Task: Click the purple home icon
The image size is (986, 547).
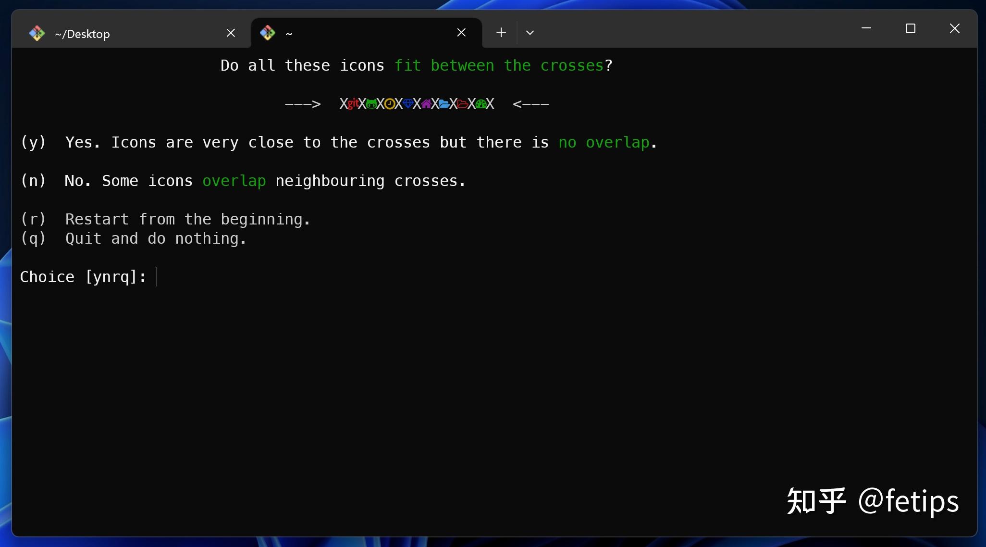Action: 427,104
